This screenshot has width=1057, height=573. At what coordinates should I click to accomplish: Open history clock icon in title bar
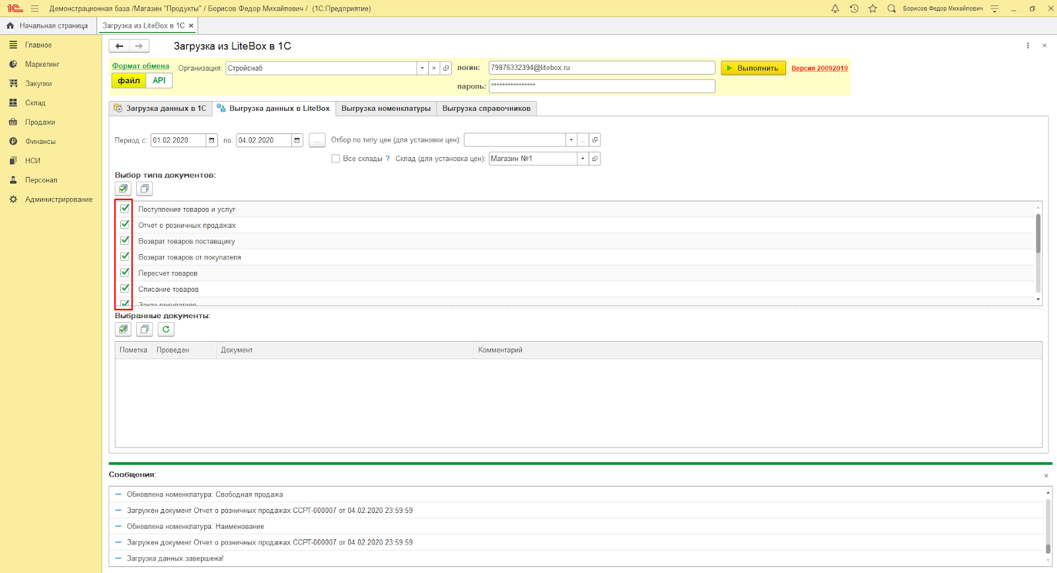pyautogui.click(x=854, y=9)
